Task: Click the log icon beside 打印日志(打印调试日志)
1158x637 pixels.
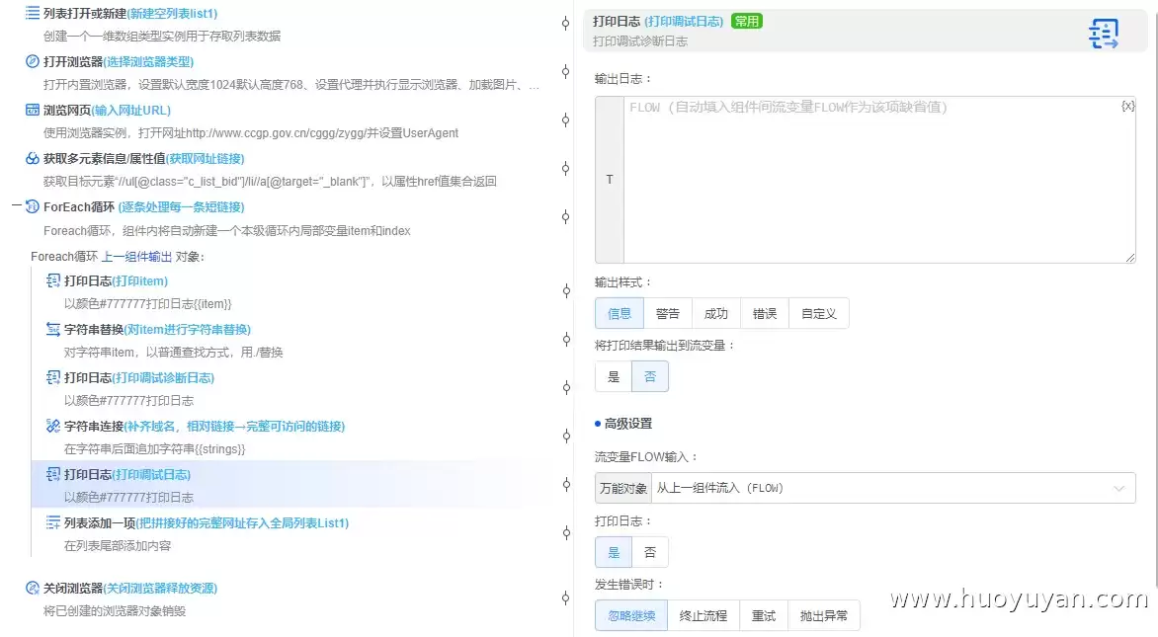Action: pyautogui.click(x=53, y=474)
